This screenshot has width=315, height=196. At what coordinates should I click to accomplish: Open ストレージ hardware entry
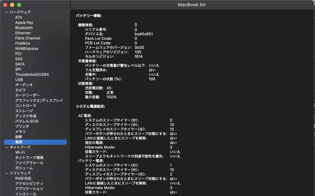click(x=24, y=111)
